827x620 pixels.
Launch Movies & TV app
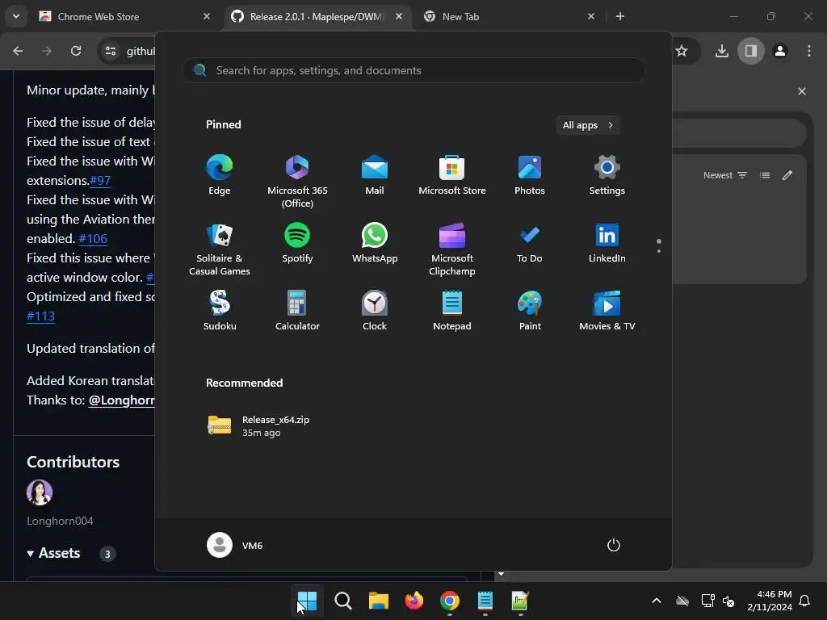pyautogui.click(x=607, y=311)
